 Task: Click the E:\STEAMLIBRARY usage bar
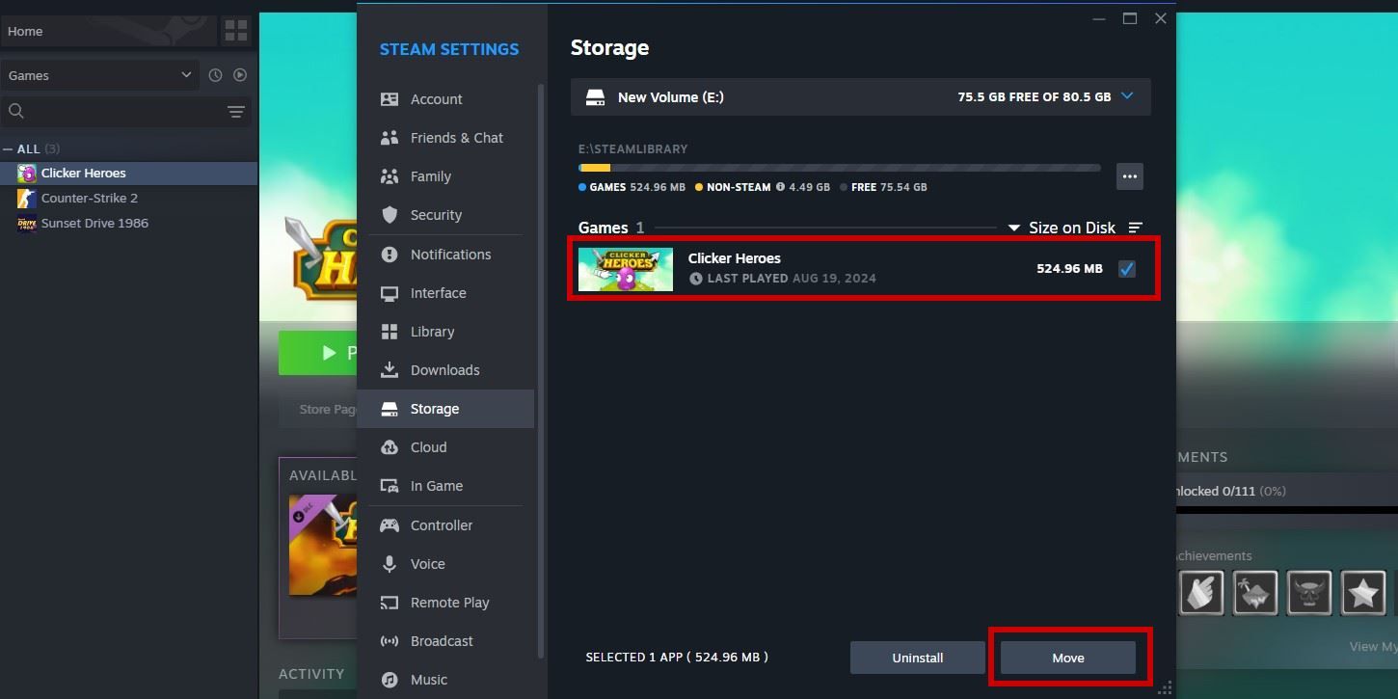[x=839, y=168]
